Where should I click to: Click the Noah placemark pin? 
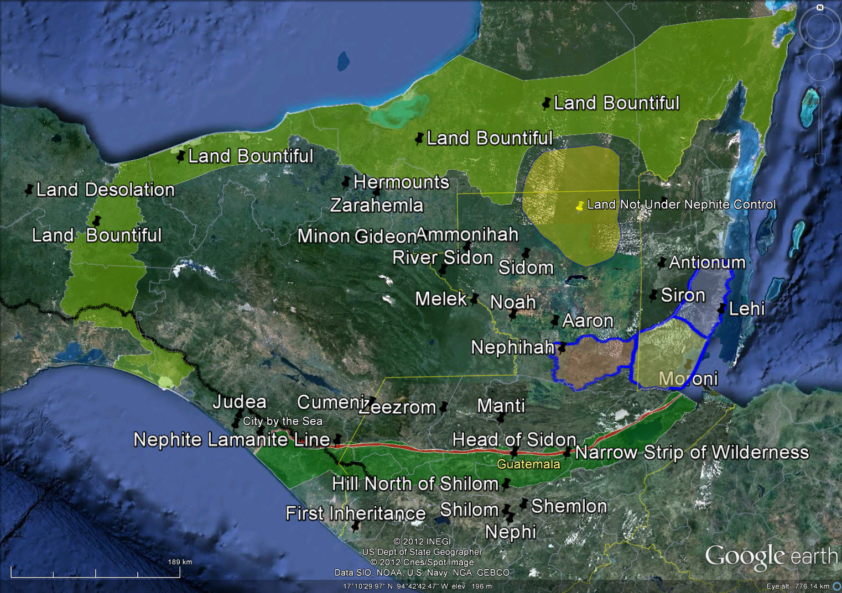pyautogui.click(x=513, y=316)
